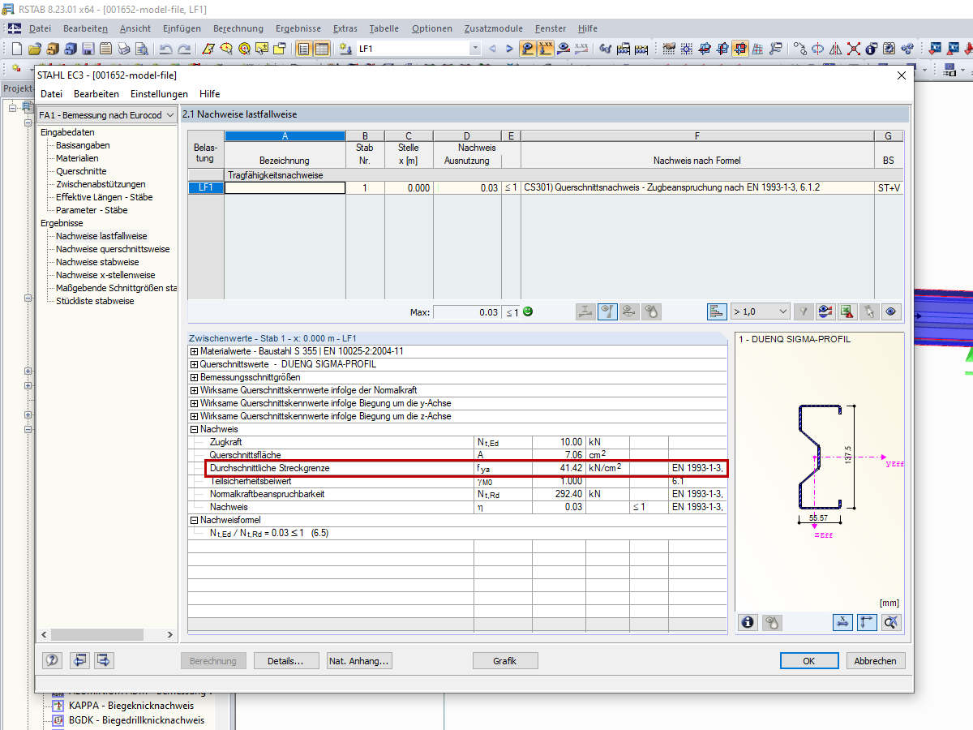Open the FA1 design case dropdown
Screen dimensions: 973x730
pos(107,115)
